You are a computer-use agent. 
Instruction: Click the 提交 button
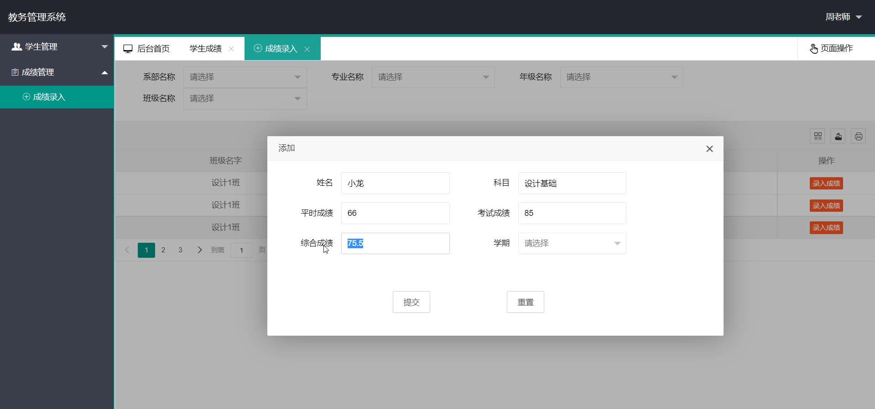pyautogui.click(x=411, y=302)
